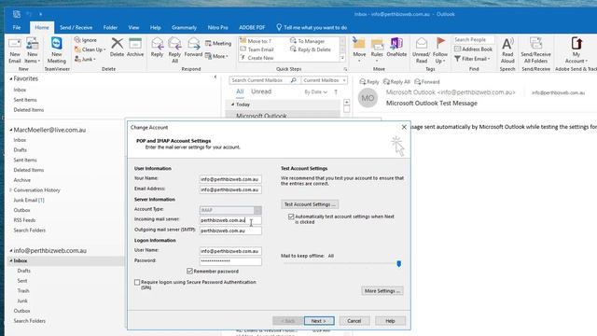Open My Account Adobe icon
This screenshot has height=336, width=597.
576,50
